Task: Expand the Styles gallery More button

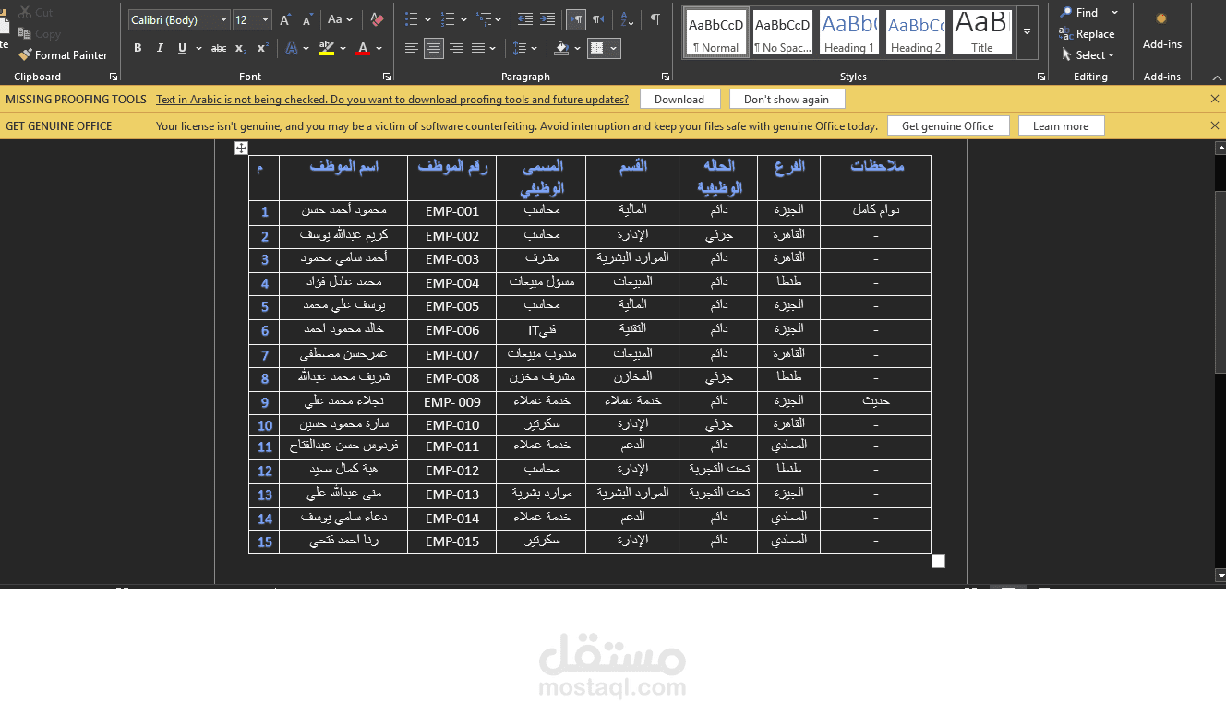Action: 1028,31
